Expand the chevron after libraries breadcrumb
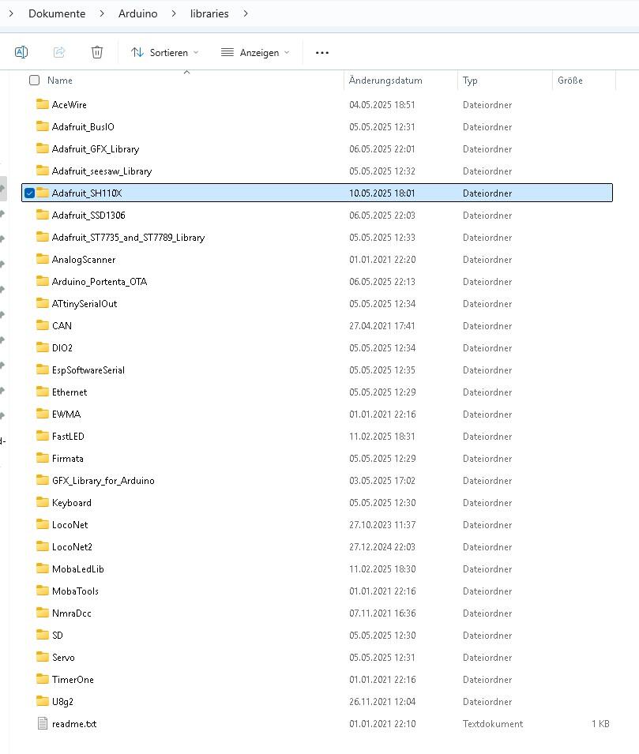The image size is (639, 754). [x=246, y=13]
